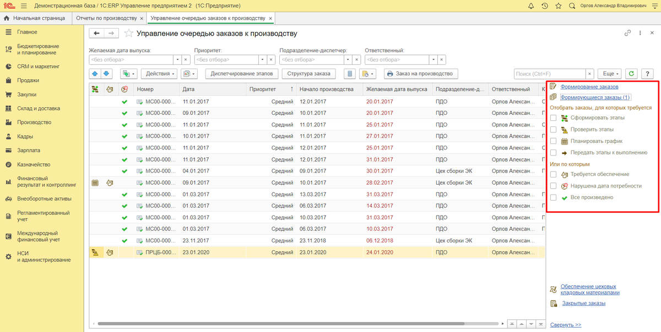Switch to Отчеты по производству tab

click(107, 18)
